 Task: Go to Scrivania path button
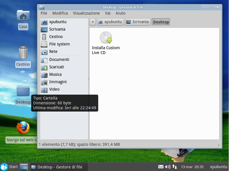pyautogui.click(x=138, y=22)
